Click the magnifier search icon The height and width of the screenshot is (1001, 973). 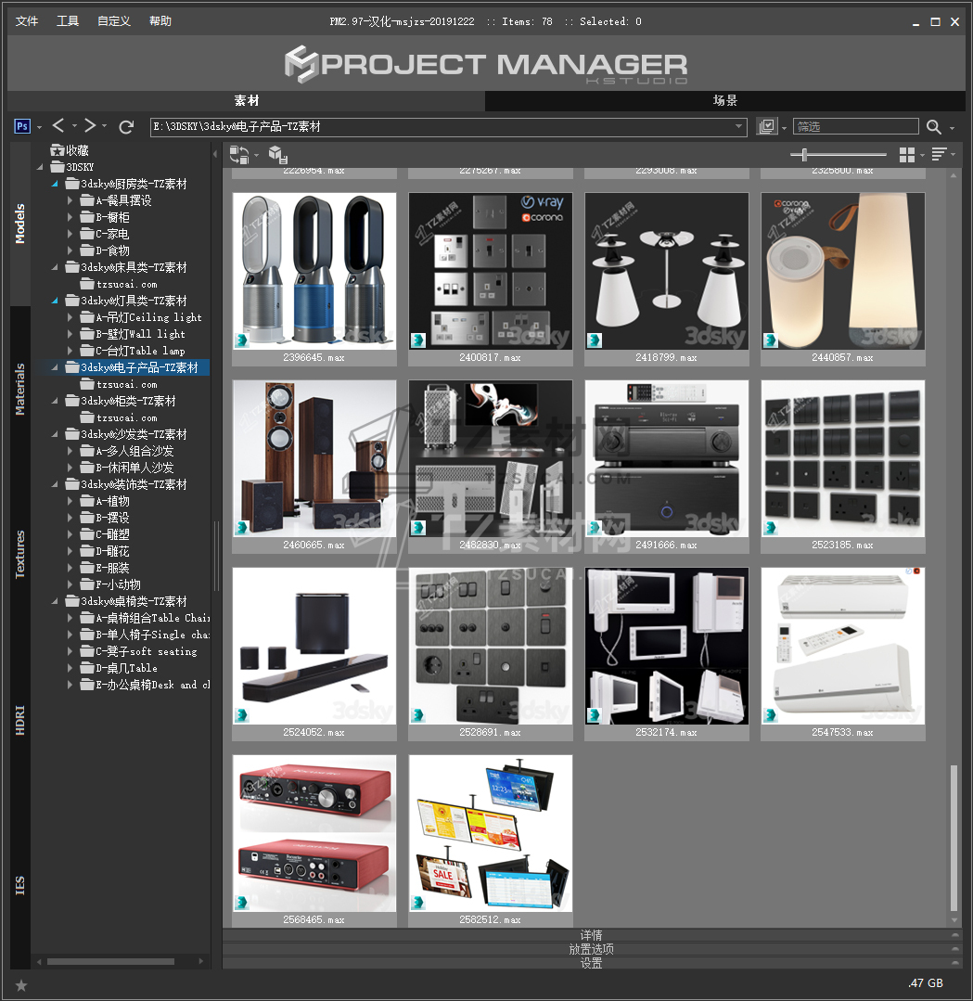934,127
